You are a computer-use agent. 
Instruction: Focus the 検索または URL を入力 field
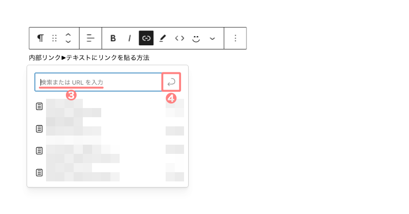pyautogui.click(x=98, y=82)
